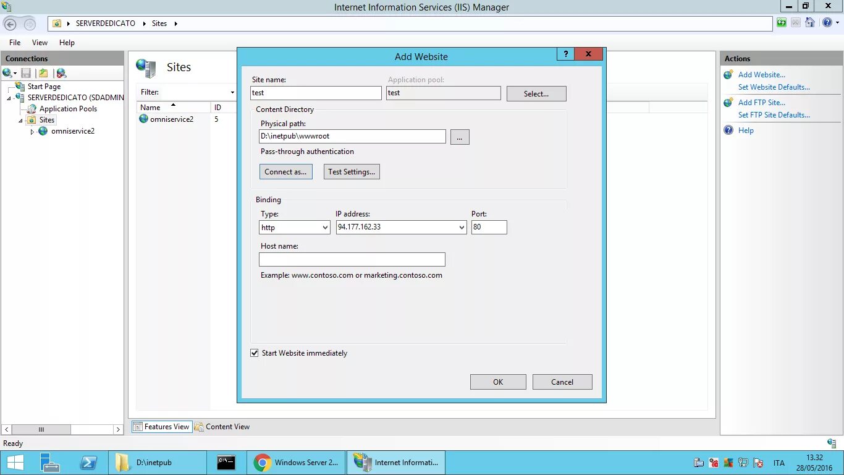This screenshot has width=844, height=475.
Task: Click the Port field showing 80
Action: pyautogui.click(x=489, y=227)
